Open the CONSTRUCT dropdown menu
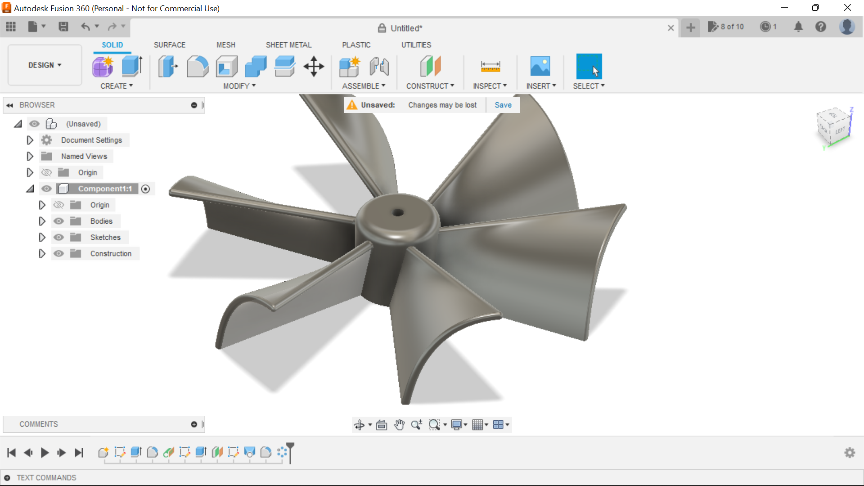Image resolution: width=864 pixels, height=486 pixels. 430,86
